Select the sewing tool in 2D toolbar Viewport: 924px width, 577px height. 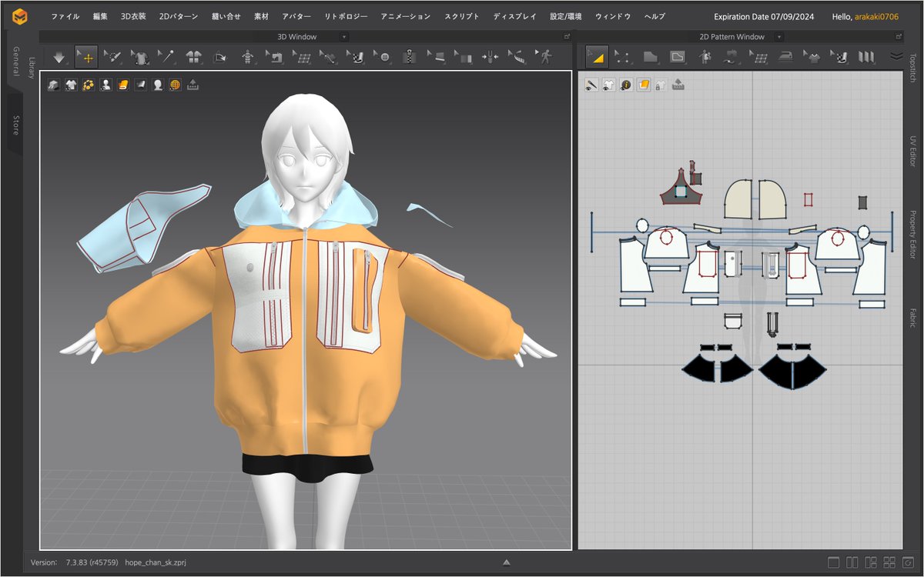coord(731,57)
